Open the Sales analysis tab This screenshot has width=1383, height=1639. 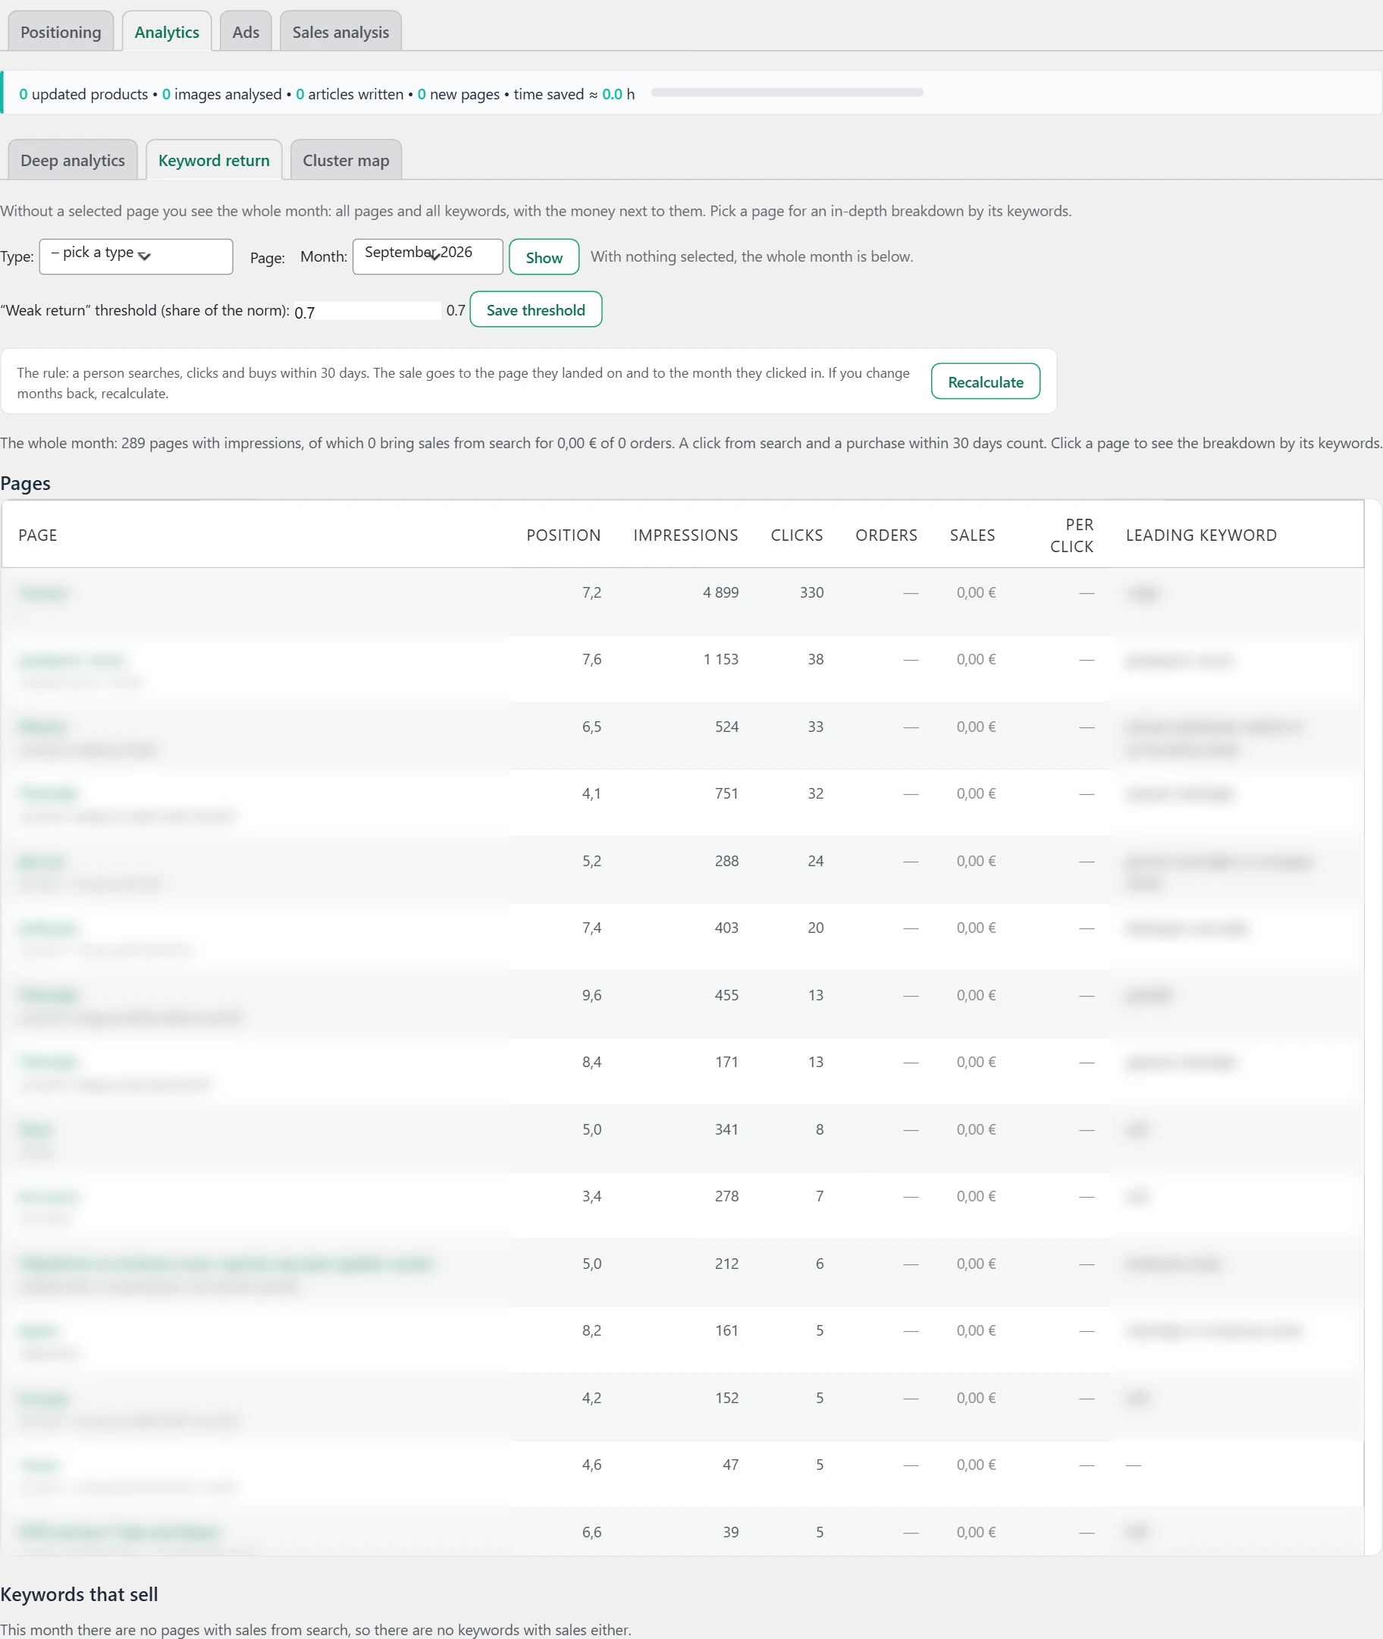pos(340,31)
